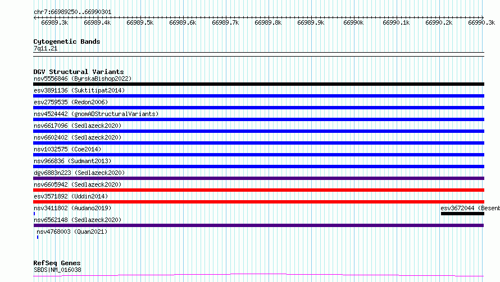Open nsv3411802 (Audano2019) label
500x282 pixels.
[72, 208]
